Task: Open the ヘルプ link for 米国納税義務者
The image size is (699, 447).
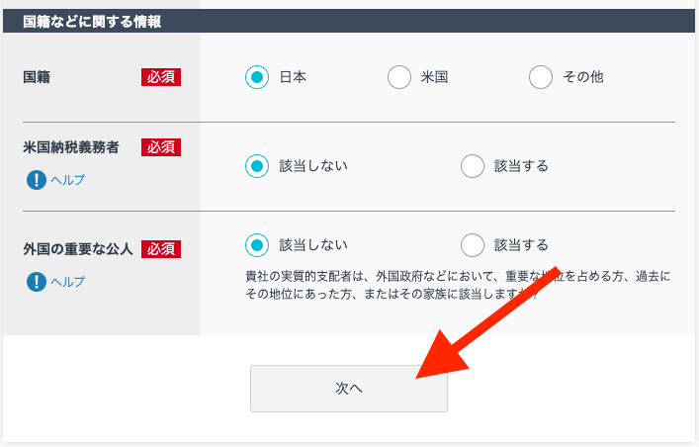Action: [x=68, y=180]
